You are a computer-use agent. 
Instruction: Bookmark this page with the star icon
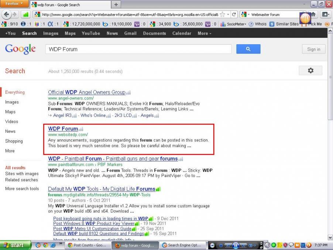pyautogui.click(x=222, y=14)
